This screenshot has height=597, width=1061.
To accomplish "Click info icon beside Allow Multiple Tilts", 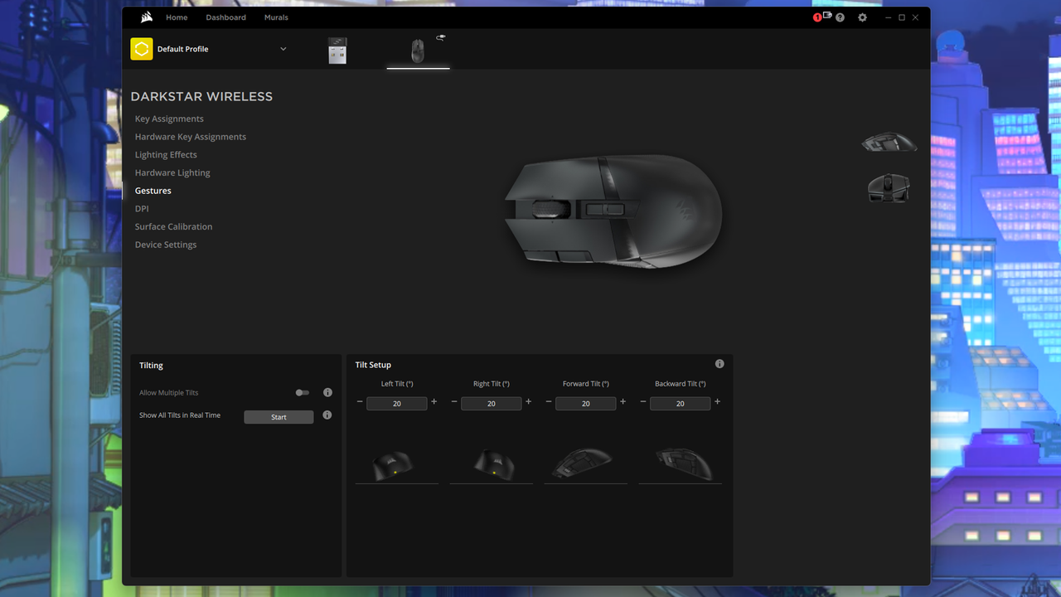I will [327, 392].
